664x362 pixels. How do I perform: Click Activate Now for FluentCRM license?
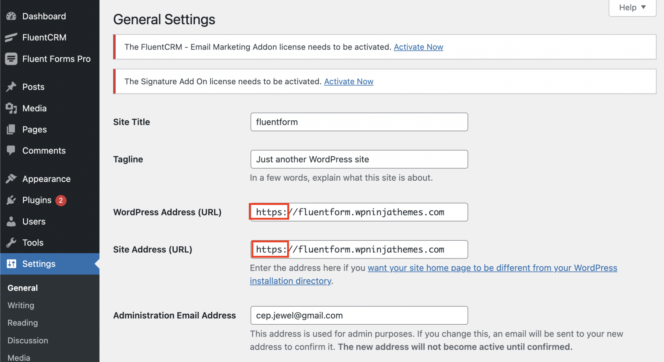[x=418, y=47]
